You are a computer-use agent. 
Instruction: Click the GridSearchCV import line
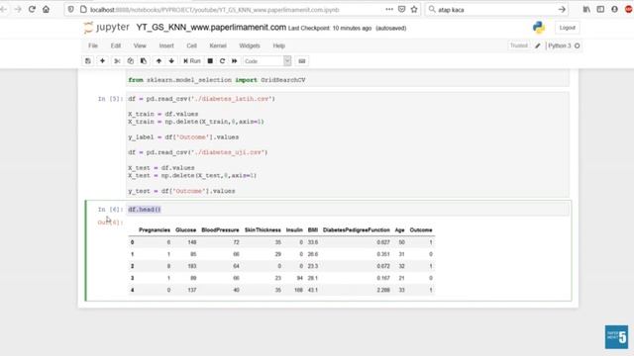(217, 80)
